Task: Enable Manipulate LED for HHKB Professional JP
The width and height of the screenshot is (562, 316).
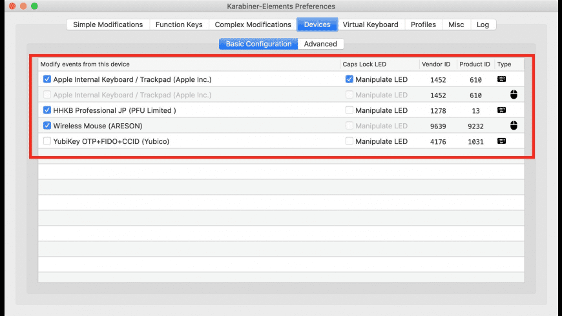Action: [x=349, y=110]
